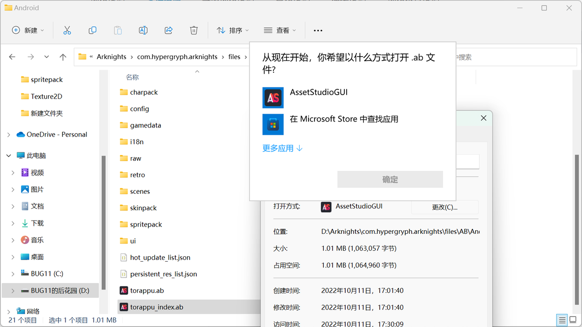This screenshot has height=327, width=582.
Task: Open the i18n folder
Action: coord(137,142)
